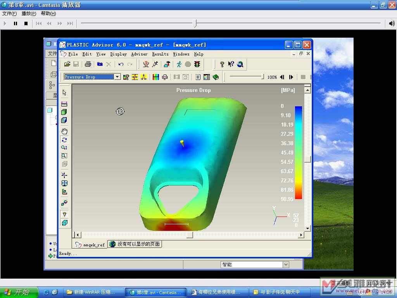
Task: Open Internet Explorer from quick launch
Action: 46,293
